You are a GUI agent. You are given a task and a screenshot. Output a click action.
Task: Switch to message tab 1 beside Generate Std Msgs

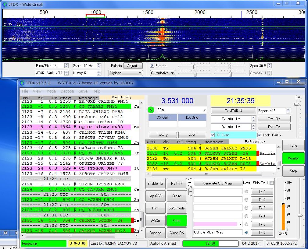point(189,183)
